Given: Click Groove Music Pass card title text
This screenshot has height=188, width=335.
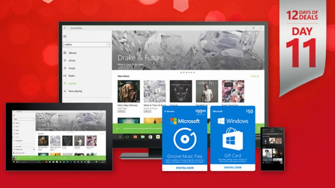Looking at the screenshot, I should 185,156.
